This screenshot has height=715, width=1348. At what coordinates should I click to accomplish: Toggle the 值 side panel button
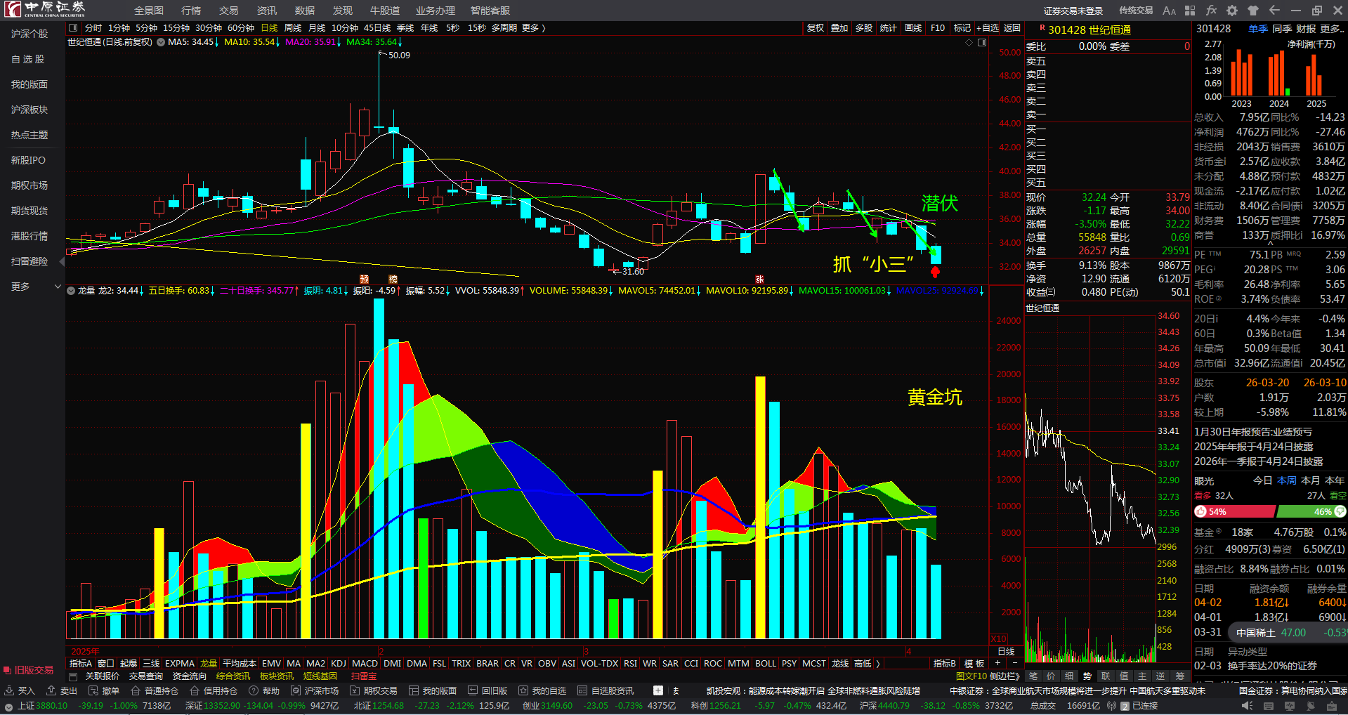coord(1124,676)
